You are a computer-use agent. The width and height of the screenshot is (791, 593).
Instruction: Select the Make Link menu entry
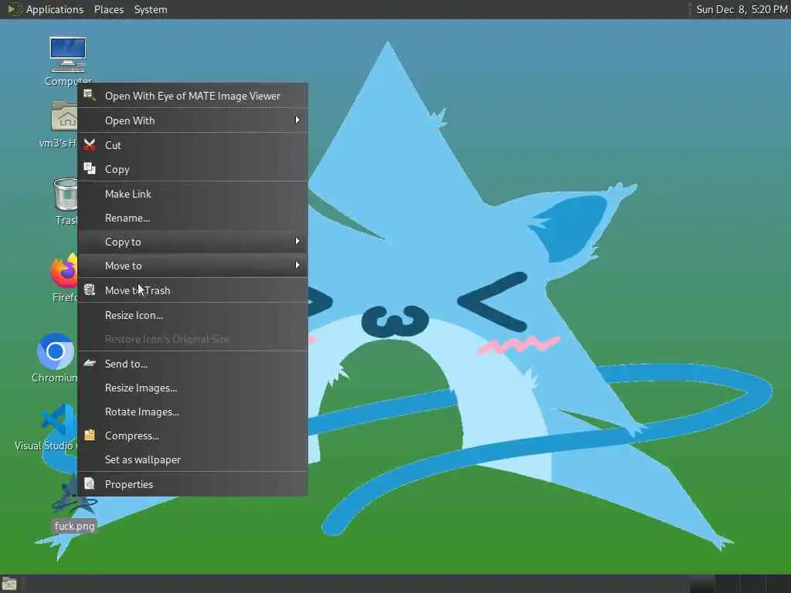[x=192, y=194]
